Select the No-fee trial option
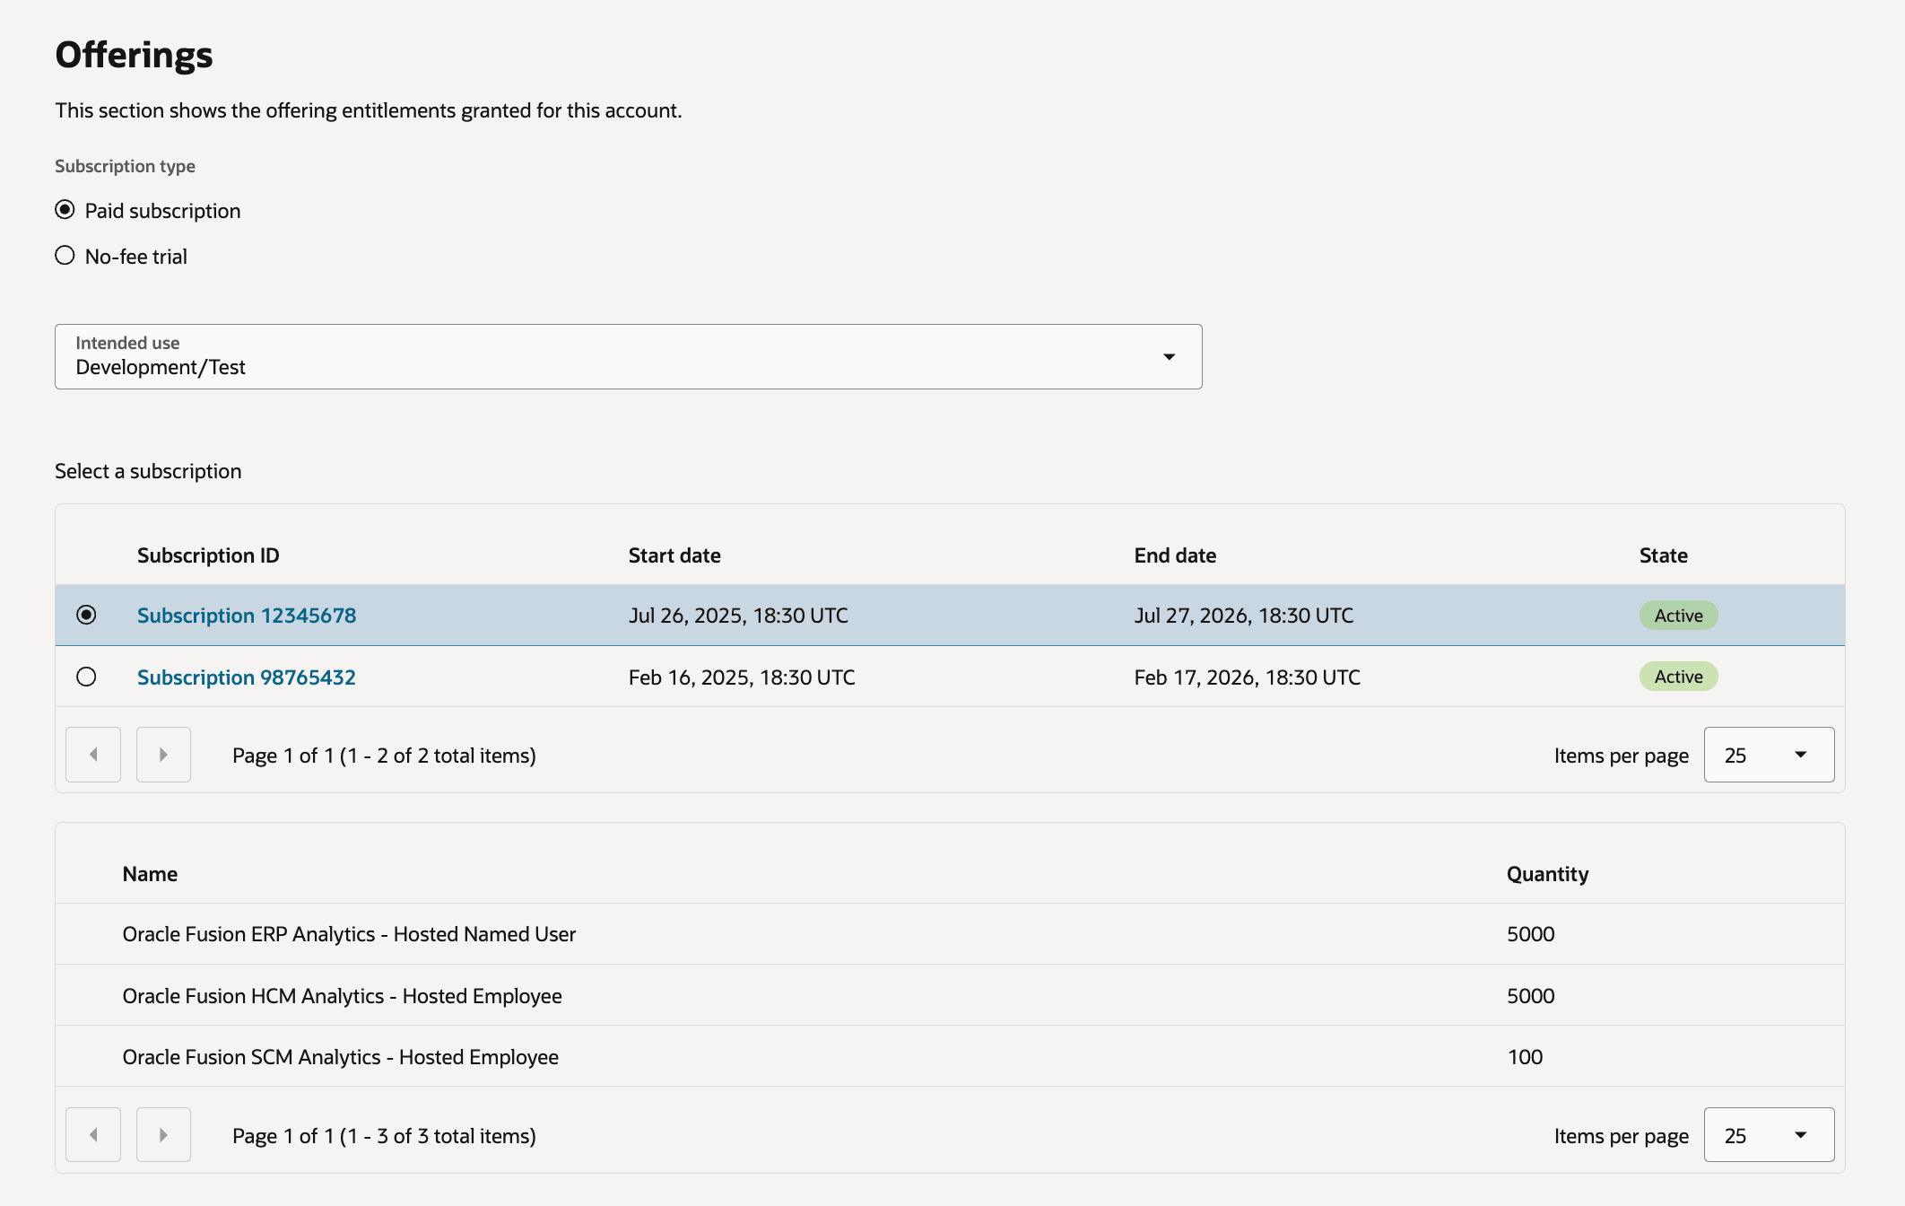 click(65, 256)
